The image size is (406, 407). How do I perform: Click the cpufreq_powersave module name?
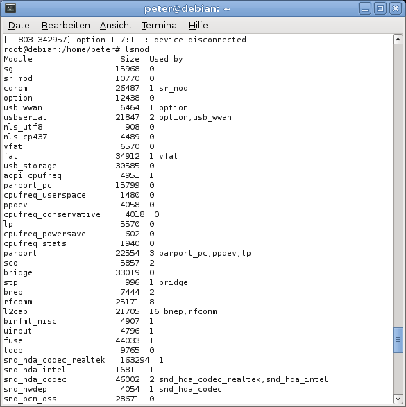44,234
